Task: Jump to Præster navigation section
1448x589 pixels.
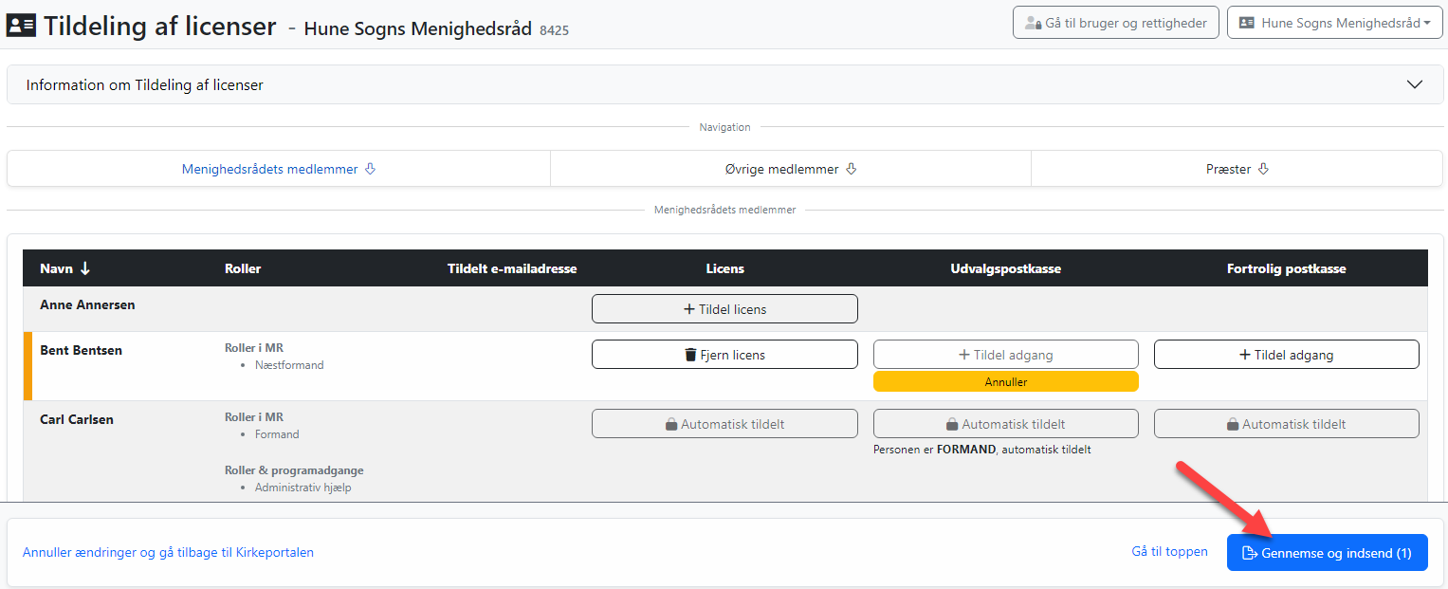Action: pyautogui.click(x=1237, y=169)
